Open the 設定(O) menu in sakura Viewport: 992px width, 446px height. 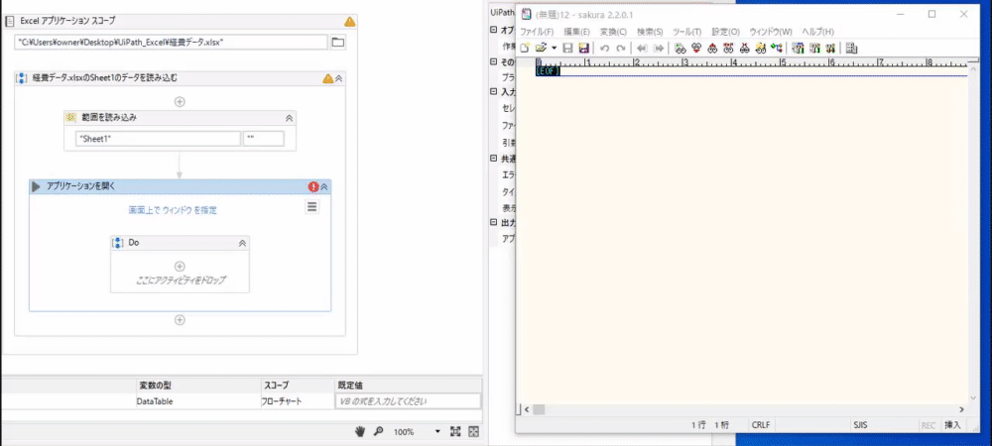726,32
